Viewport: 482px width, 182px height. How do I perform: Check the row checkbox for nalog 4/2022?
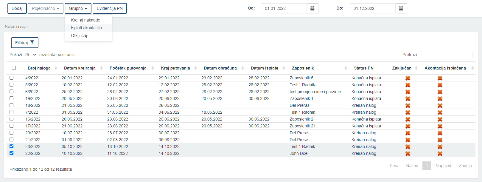(x=11, y=78)
